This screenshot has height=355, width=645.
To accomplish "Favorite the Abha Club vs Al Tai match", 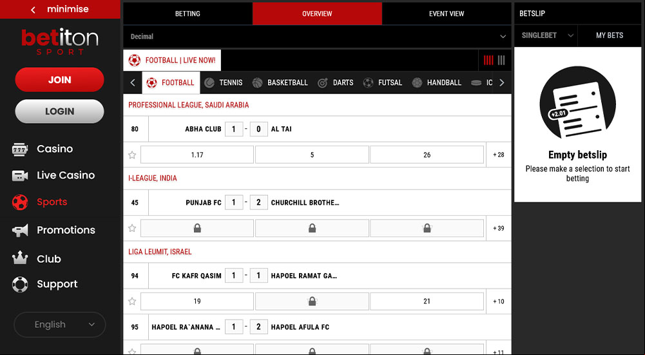I will coord(132,155).
